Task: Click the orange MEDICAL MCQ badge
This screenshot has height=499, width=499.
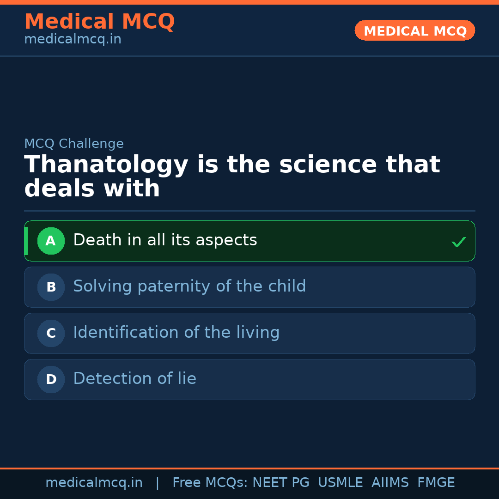Action: [x=414, y=31]
